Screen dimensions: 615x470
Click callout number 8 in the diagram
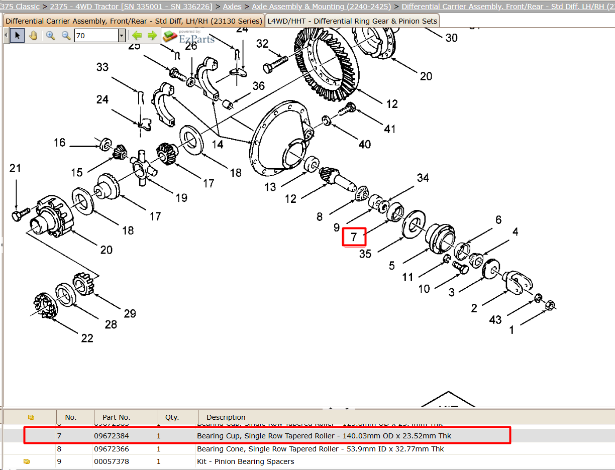[x=320, y=217]
